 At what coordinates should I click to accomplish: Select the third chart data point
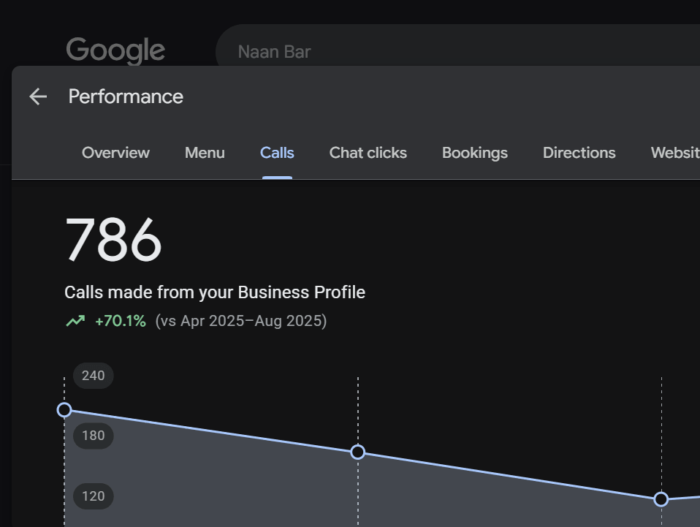[x=661, y=499]
